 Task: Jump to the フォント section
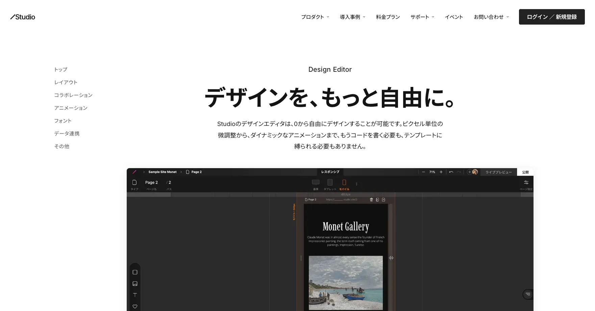pos(63,121)
